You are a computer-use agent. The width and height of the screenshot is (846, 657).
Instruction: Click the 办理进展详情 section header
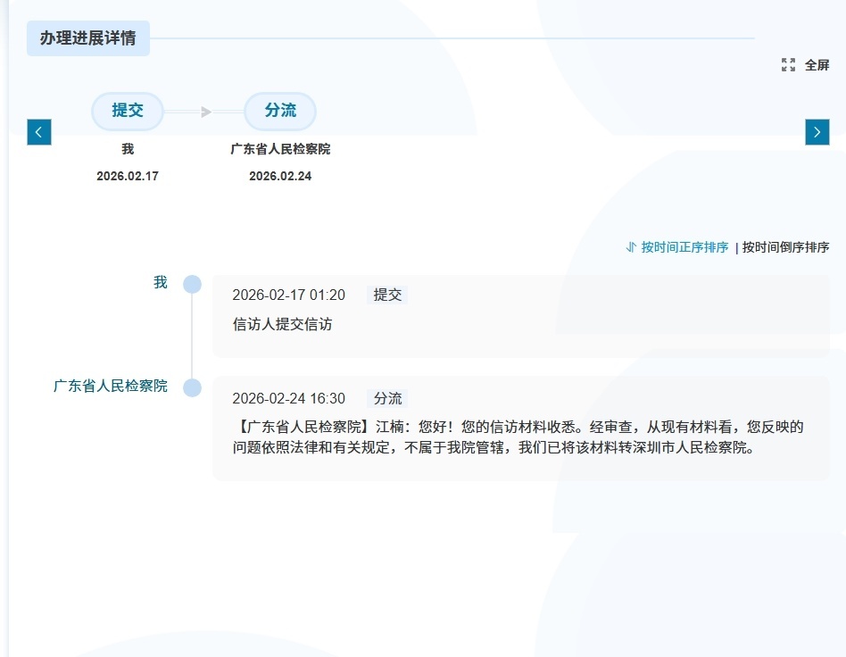coord(88,38)
